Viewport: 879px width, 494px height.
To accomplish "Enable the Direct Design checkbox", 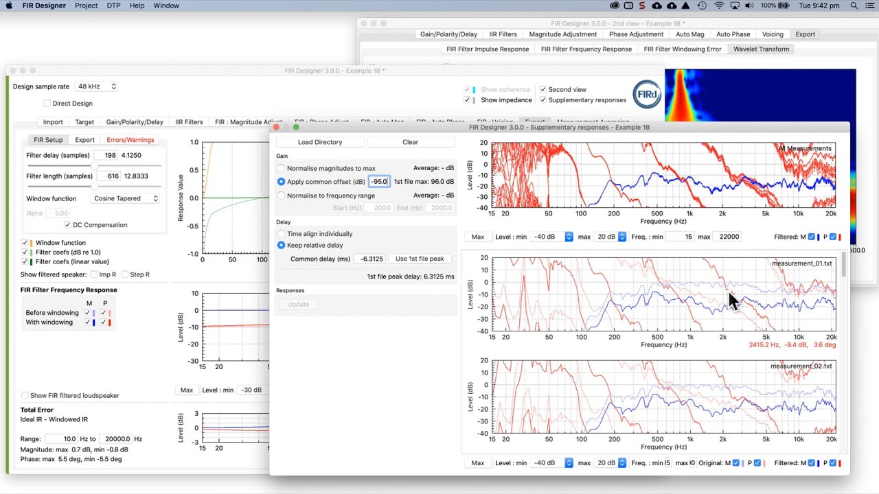I will pos(47,104).
